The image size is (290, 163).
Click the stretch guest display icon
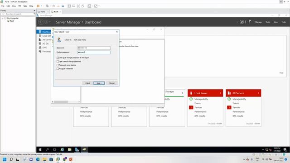tap(96, 6)
